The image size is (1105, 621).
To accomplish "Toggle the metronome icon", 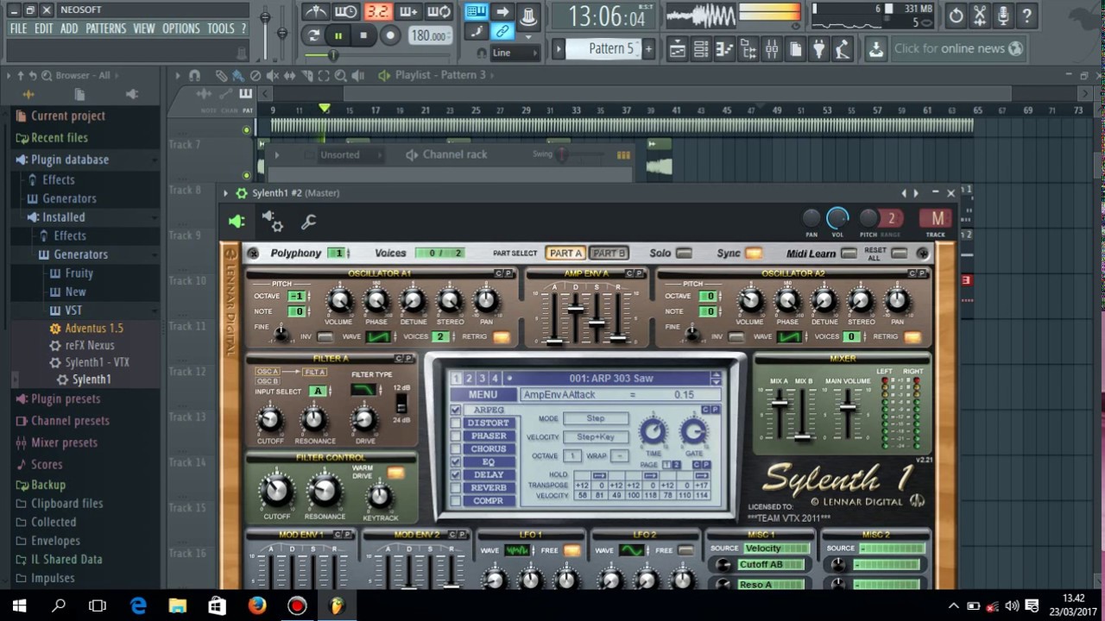I will click(316, 12).
